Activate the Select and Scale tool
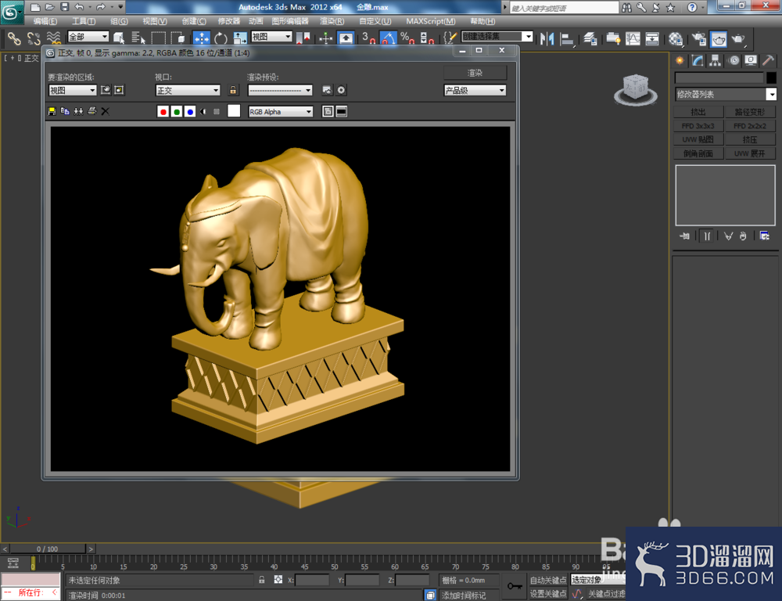Viewport: 782px width, 601px height. tap(240, 38)
